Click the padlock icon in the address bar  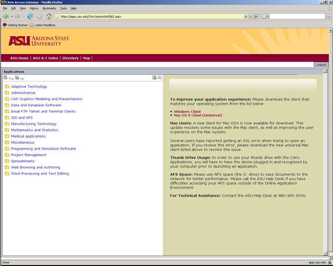tap(245, 16)
